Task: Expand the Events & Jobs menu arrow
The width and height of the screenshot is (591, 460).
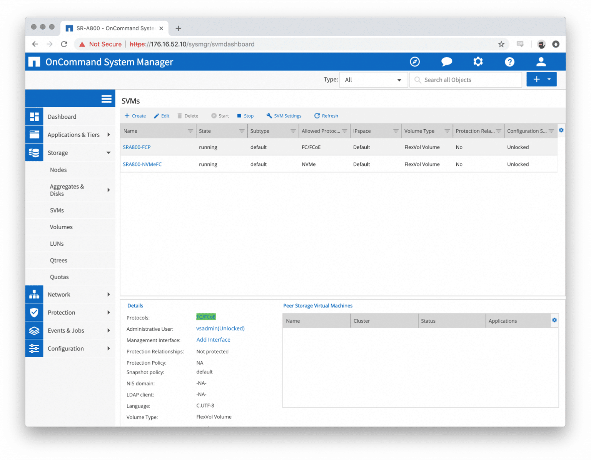Action: point(109,330)
